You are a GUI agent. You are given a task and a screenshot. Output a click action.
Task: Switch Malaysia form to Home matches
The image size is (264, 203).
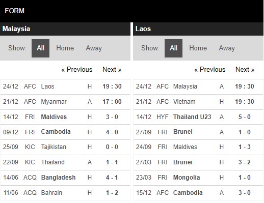coord(65,48)
